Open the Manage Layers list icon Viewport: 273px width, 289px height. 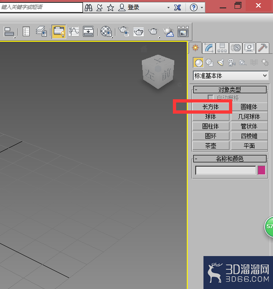[x=26, y=32]
